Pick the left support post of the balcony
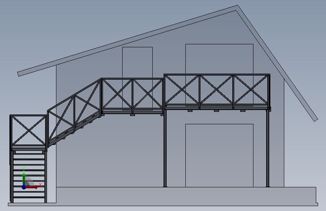 coord(165,148)
